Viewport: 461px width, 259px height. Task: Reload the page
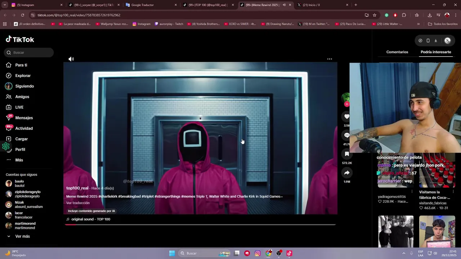click(x=22, y=15)
